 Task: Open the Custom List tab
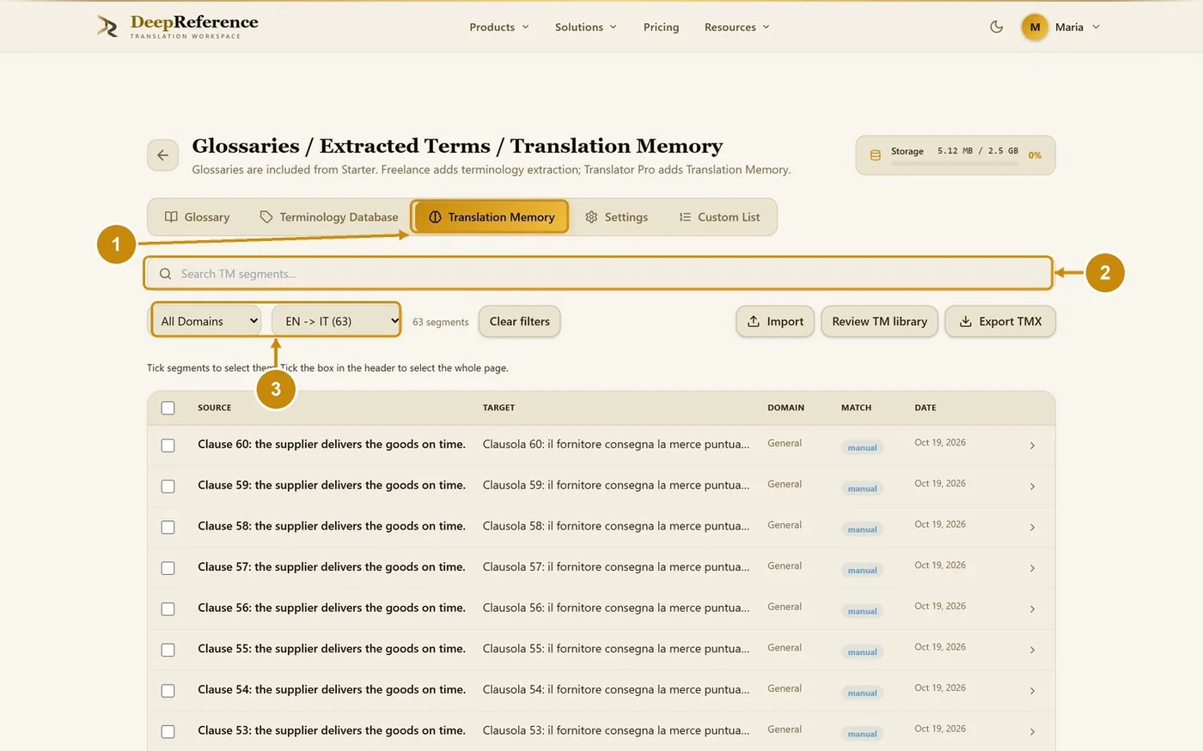pos(719,217)
